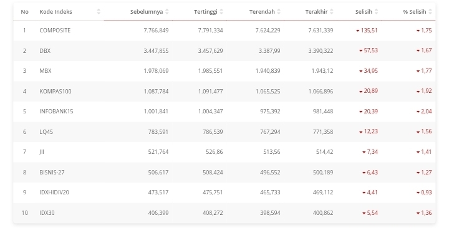Click sort arrows beside Tertinggi header
The height and width of the screenshot is (228, 449).
tap(221, 12)
